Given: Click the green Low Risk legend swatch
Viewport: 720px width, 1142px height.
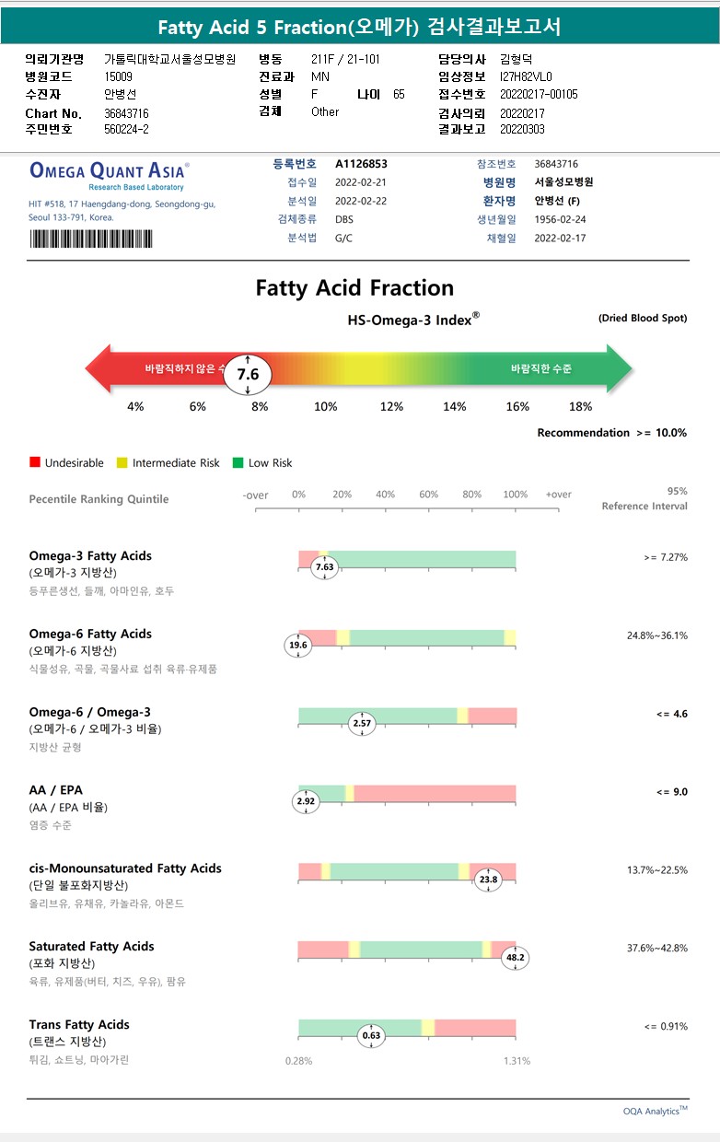Looking at the screenshot, I should [x=238, y=462].
